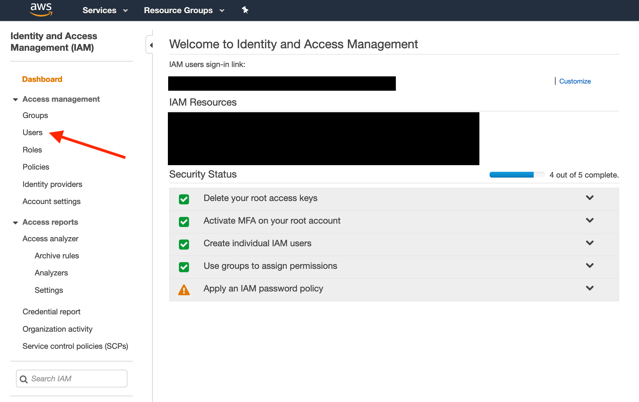Screen dimensions: 639x402
Task: Click green check for Delete your root access keys
Action: pyautogui.click(x=184, y=199)
